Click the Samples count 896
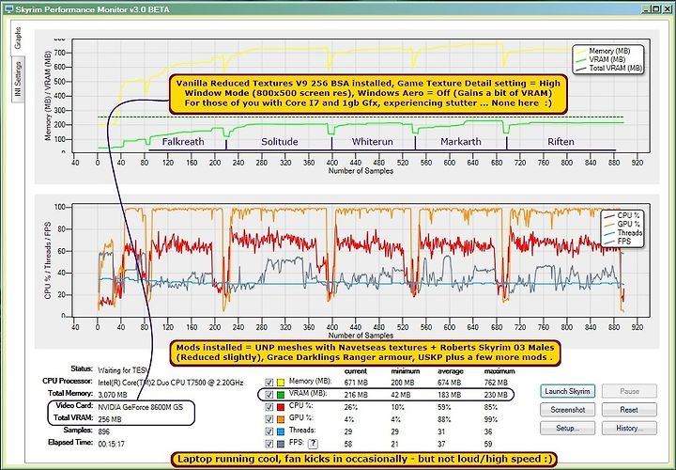This screenshot has height=470, width=676. click(x=104, y=431)
